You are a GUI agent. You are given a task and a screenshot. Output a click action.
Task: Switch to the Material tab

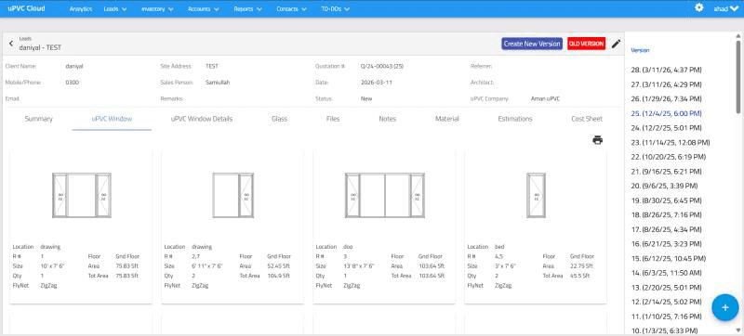coord(447,119)
